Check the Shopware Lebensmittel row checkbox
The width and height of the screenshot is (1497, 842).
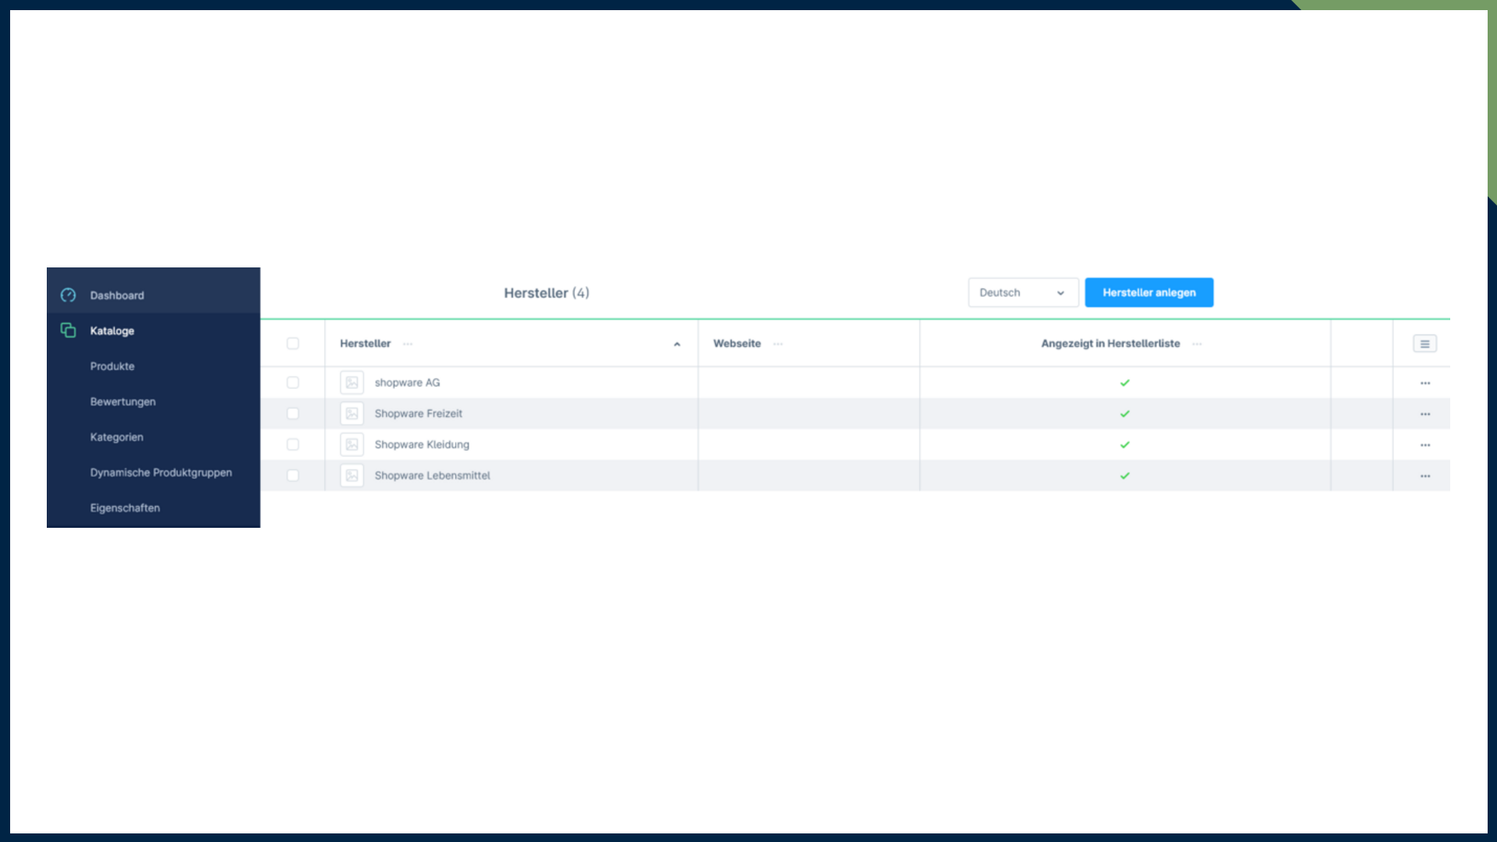click(292, 476)
